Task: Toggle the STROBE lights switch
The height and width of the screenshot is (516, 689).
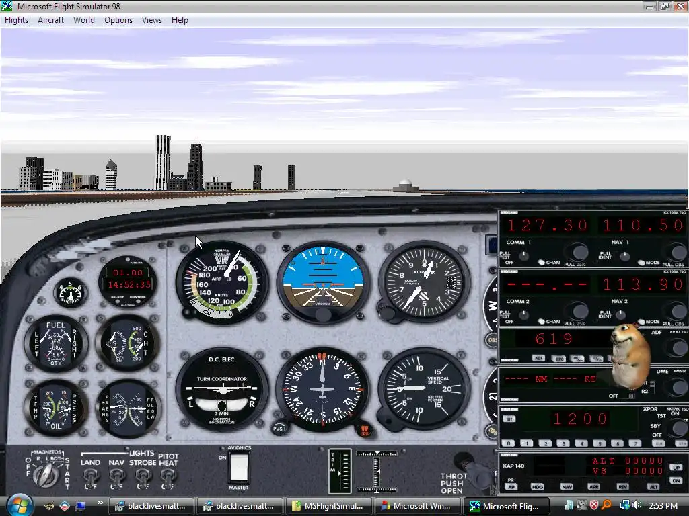Action: 143,477
